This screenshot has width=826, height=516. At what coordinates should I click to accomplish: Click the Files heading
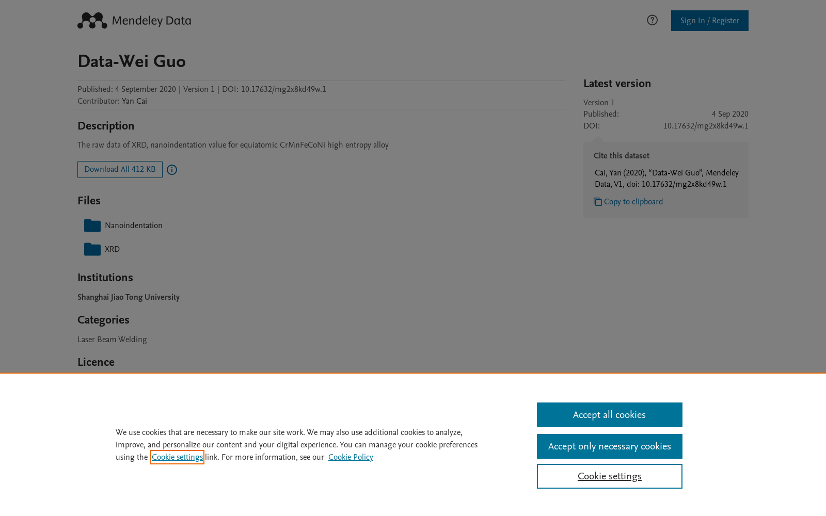pyautogui.click(x=89, y=201)
